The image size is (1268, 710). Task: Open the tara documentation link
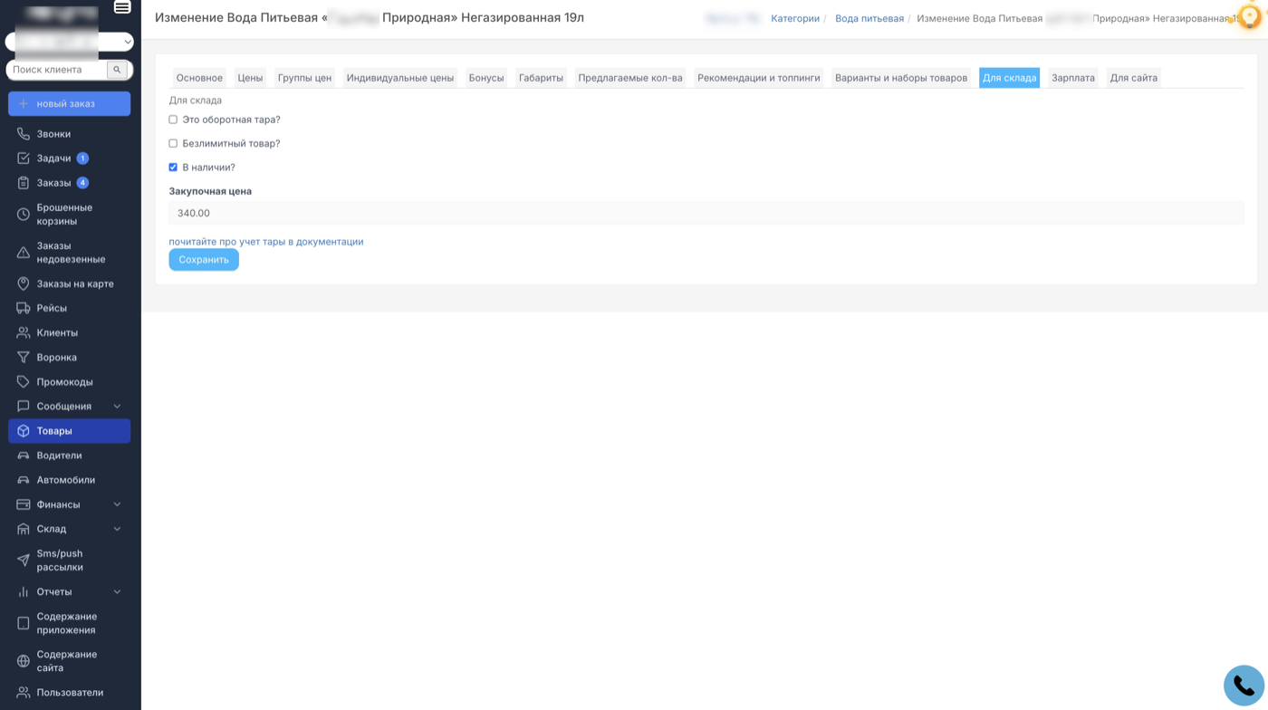point(265,242)
